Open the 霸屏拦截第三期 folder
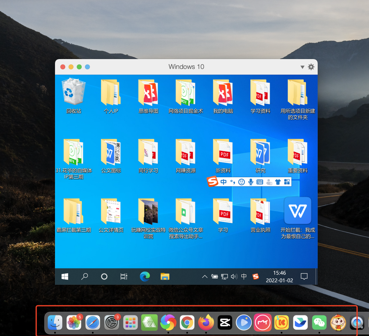369x336 pixels. click(x=74, y=215)
